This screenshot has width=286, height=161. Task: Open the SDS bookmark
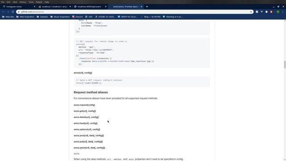pyautogui.click(x=89, y=17)
